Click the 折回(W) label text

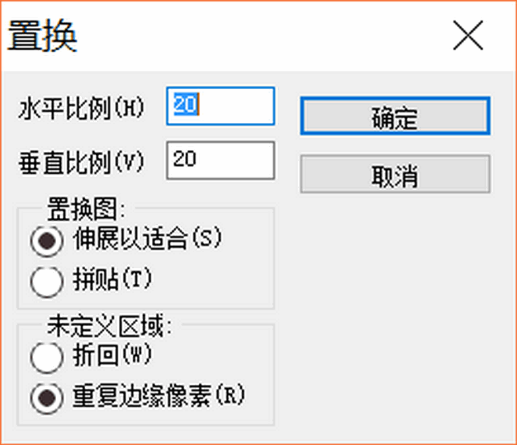tap(112, 355)
